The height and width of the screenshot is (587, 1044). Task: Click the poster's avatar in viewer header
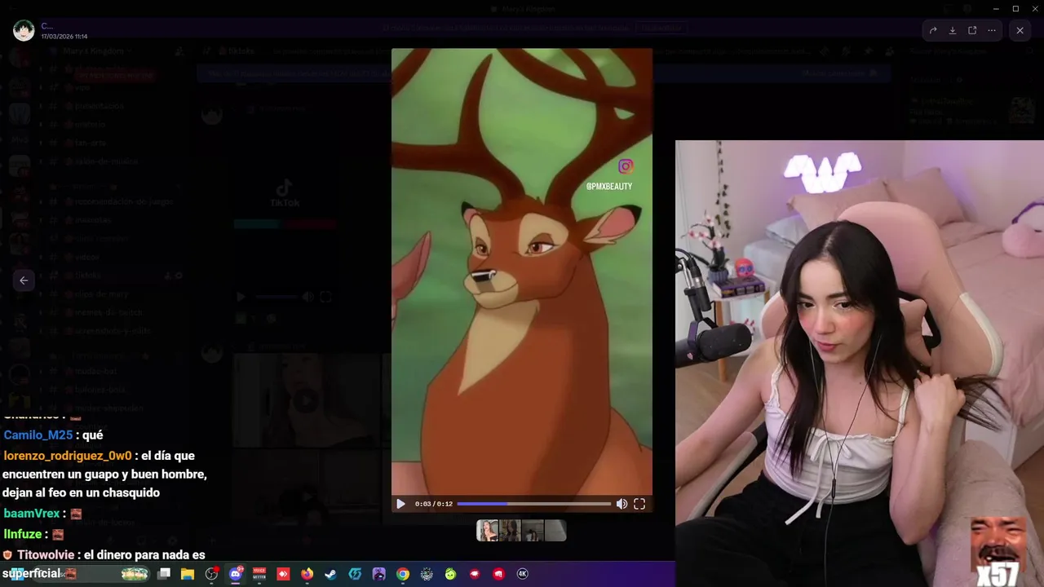[24, 31]
